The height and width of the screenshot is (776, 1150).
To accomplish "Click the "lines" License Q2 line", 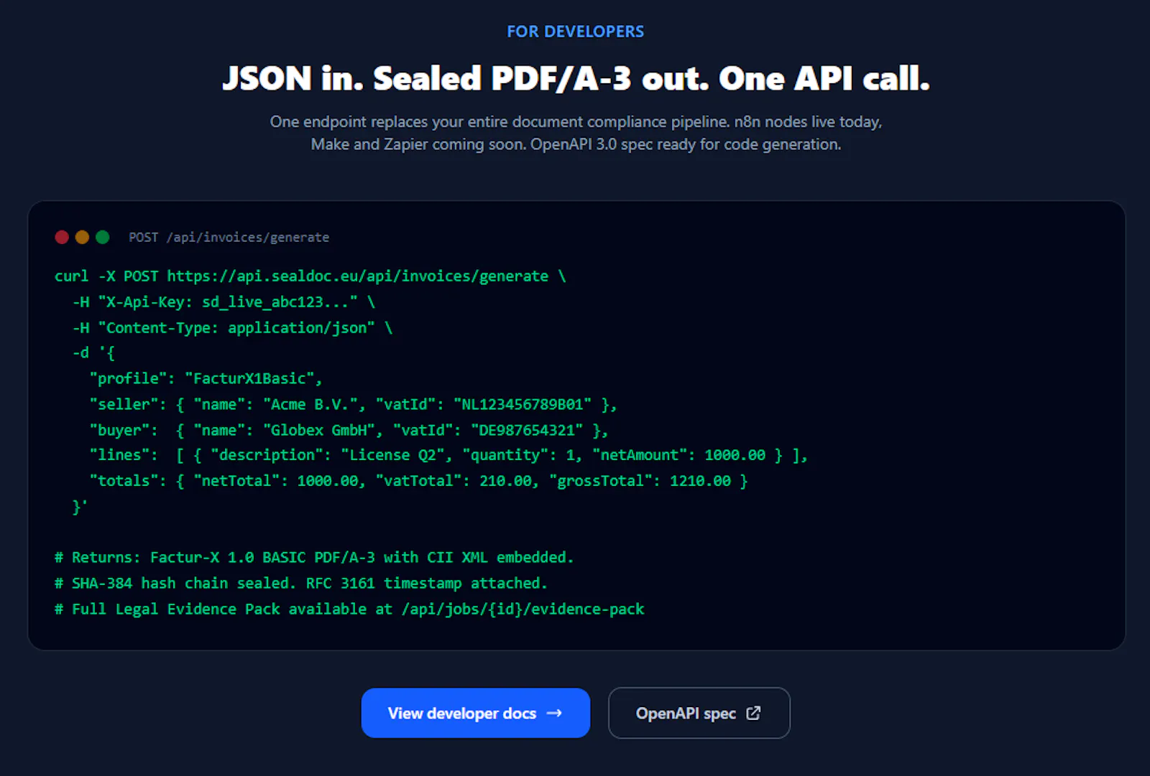I will (448, 455).
